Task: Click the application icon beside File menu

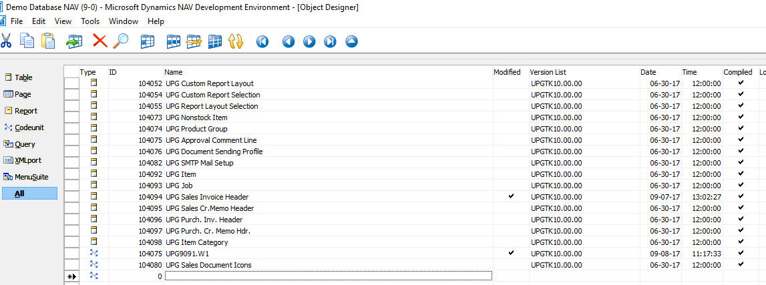Action: (3, 21)
